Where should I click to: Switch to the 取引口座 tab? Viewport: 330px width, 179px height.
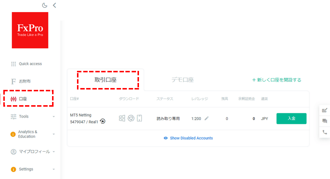click(106, 80)
